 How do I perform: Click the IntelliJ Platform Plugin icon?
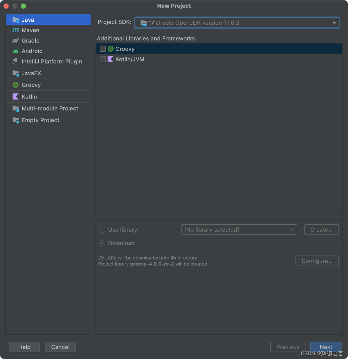(16, 61)
